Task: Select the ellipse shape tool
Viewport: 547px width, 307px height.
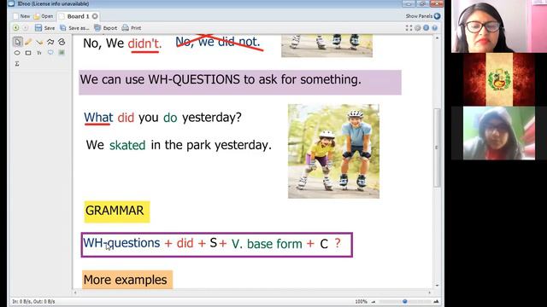Action: pos(17,53)
